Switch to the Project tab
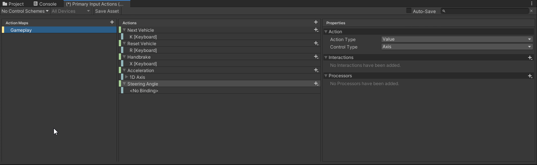Screen dimensions: 537x165 click(x=13, y=4)
